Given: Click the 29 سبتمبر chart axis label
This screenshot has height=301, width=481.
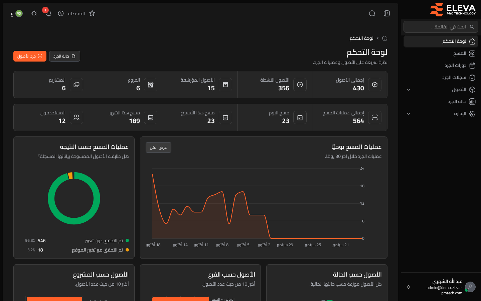Looking at the screenshot, I should (x=285, y=245).
